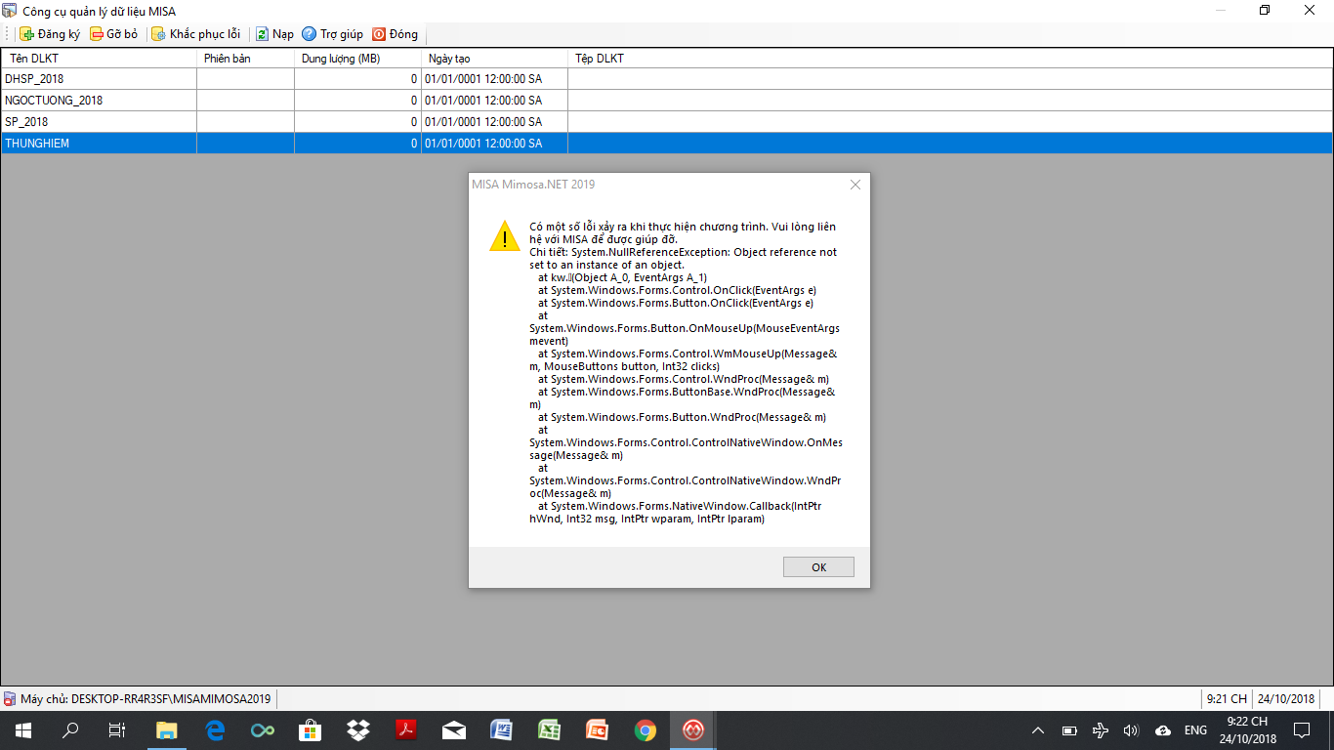Screen dimensions: 1334x750
Task: Sort by Dung lượng (MB) column header
Action: pos(357,59)
